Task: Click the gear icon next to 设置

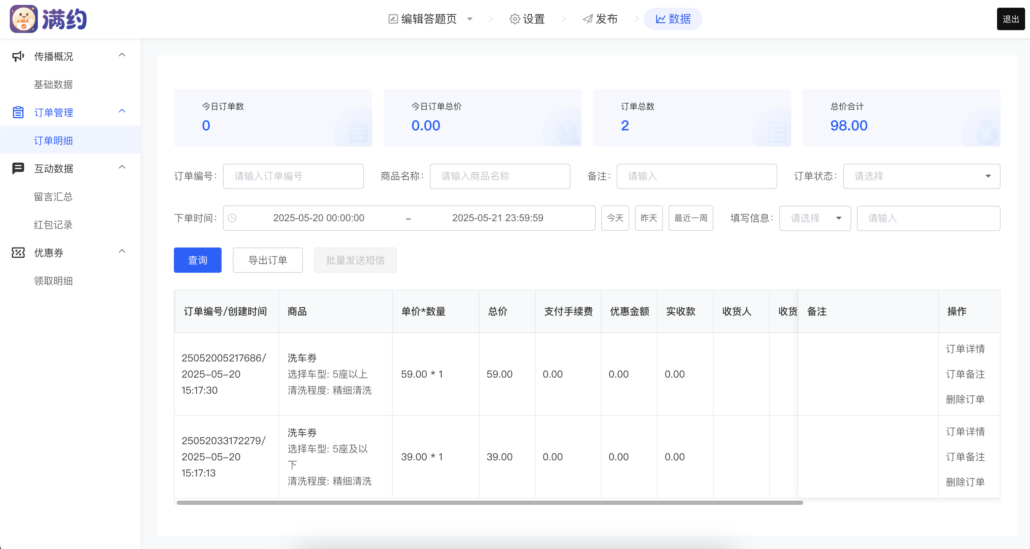Action: pyautogui.click(x=515, y=19)
